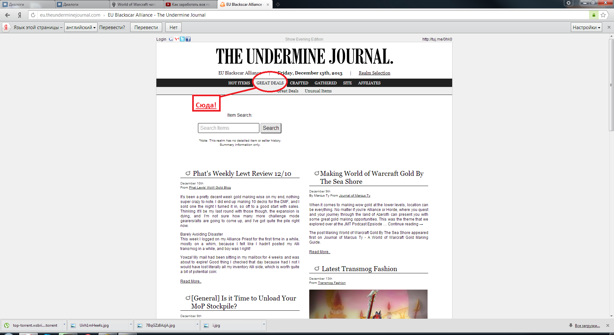Close the translation bar
Image resolution: width=614 pixels, height=335 pixels.
pos(609,27)
